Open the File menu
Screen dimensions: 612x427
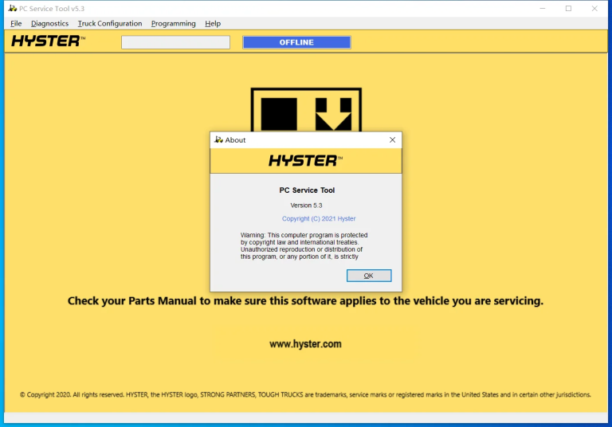16,24
